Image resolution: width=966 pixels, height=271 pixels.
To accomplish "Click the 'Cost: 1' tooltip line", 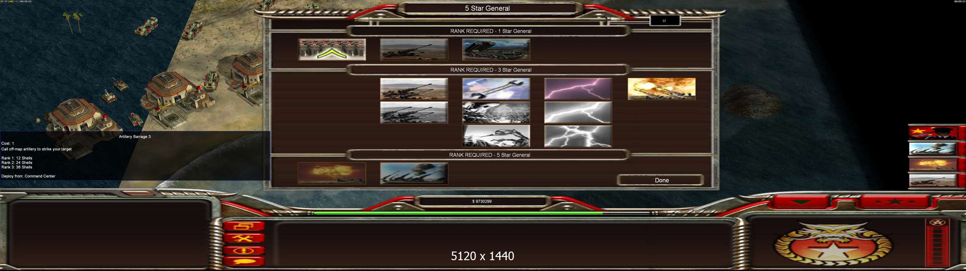I will (x=8, y=143).
